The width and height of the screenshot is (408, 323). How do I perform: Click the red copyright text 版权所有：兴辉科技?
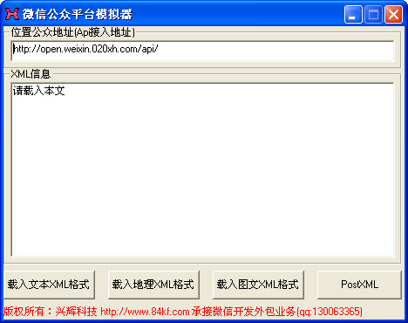click(50, 312)
